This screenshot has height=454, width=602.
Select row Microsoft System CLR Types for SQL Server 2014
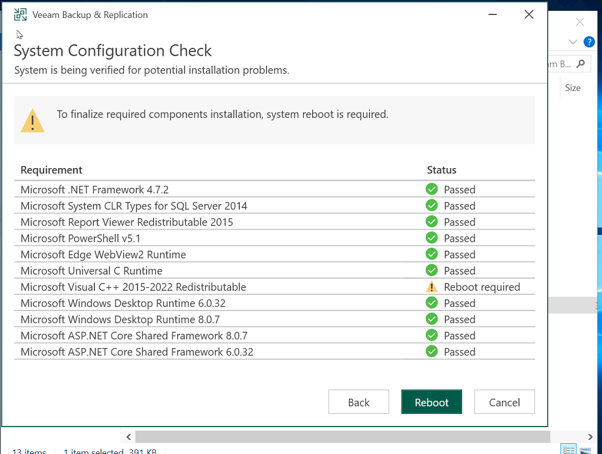[274, 205]
